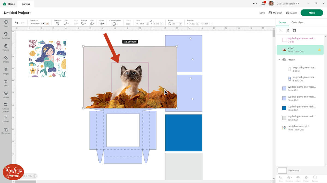This screenshot has width=327, height=183.
Task: Add text with the Text tool
Action: (6, 83)
